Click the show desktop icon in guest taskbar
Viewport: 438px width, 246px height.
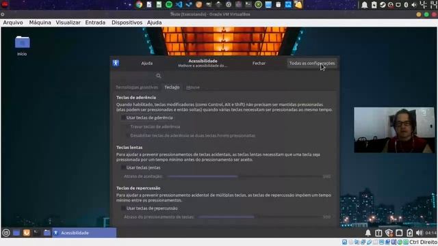16,232
